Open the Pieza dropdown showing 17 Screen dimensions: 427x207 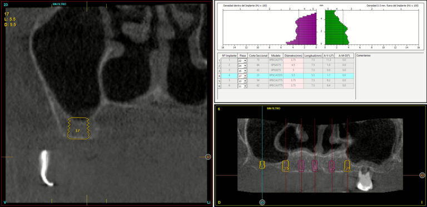pyautogui.click(x=242, y=76)
